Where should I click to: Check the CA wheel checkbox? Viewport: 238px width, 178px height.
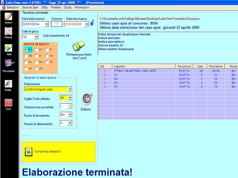[36, 49]
